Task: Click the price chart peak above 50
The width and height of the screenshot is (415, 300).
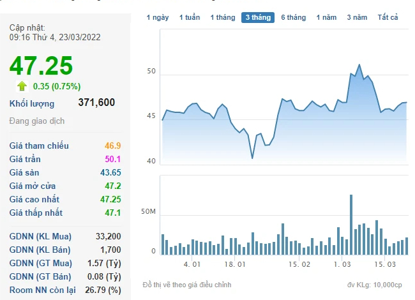Action: [x=359, y=65]
